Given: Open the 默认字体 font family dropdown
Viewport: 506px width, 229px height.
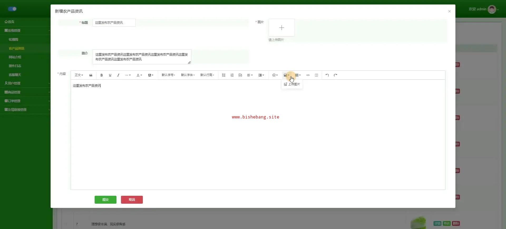Looking at the screenshot, I should pyautogui.click(x=188, y=75).
